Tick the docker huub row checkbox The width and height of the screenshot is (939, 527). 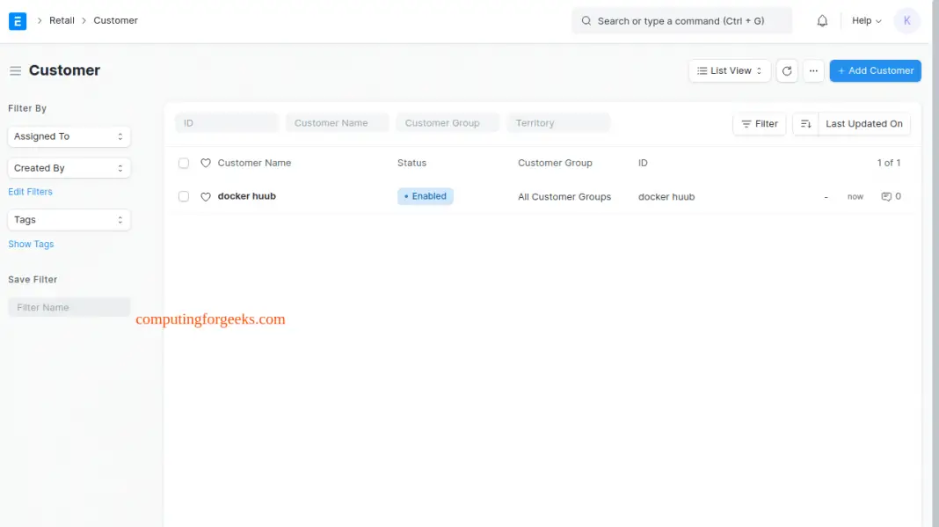(x=184, y=197)
